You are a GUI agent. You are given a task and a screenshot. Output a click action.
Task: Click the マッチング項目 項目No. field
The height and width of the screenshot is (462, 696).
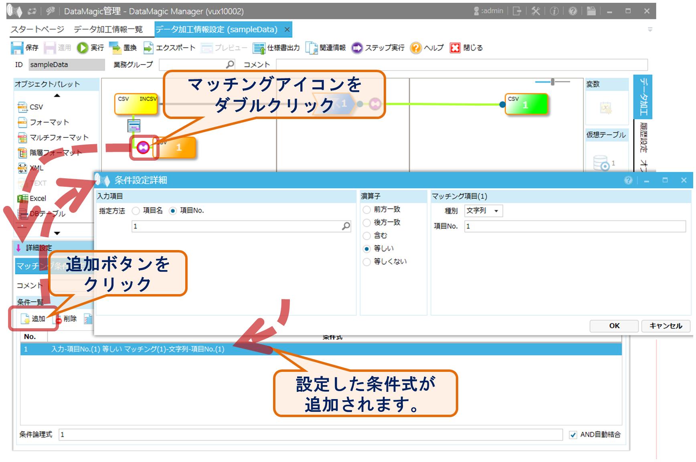pos(575,226)
